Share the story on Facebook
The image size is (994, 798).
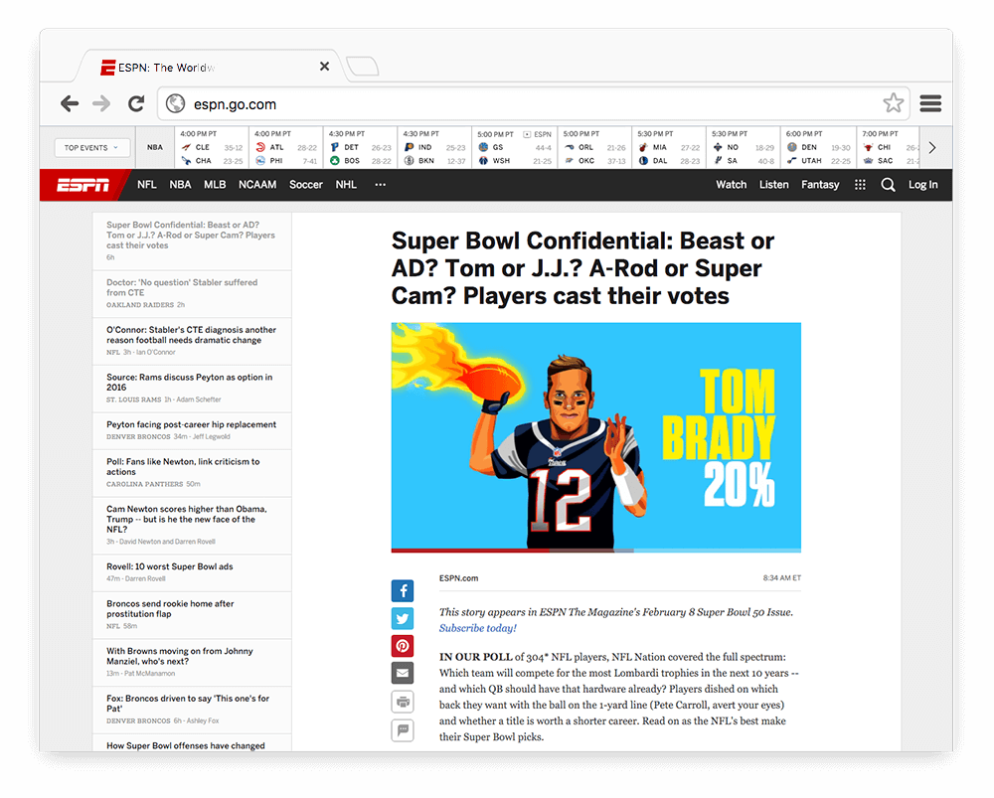point(403,590)
